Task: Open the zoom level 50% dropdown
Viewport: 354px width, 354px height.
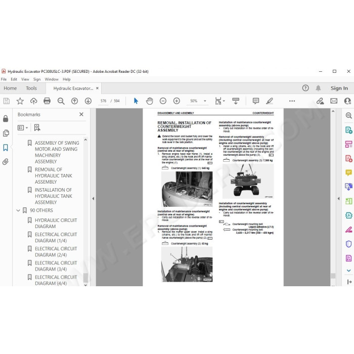Action: pyautogui.click(x=205, y=101)
